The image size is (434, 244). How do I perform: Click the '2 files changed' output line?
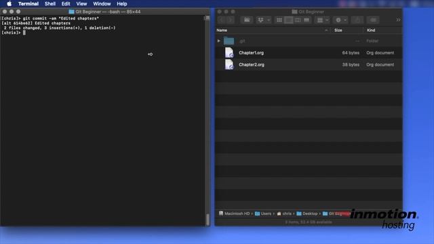(x=60, y=28)
